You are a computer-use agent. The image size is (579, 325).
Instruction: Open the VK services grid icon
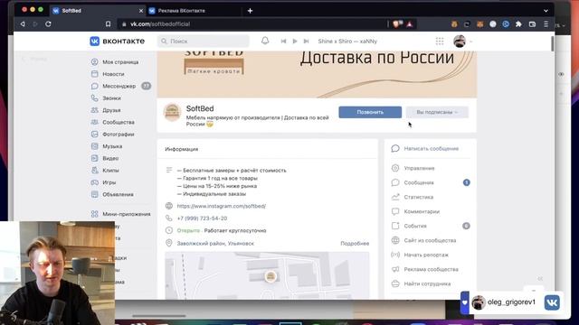coord(440,42)
